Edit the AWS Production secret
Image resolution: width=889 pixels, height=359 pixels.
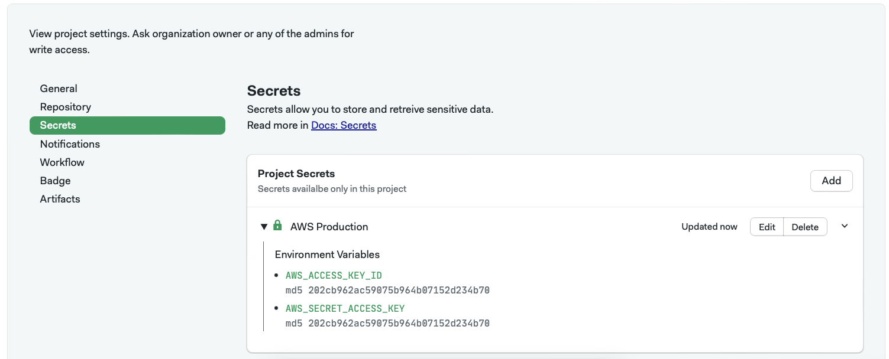point(767,226)
